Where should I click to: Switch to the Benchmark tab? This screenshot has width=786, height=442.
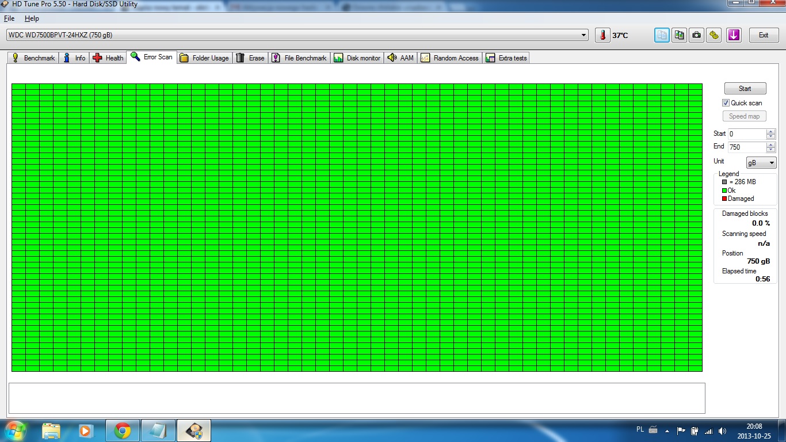pyautogui.click(x=33, y=58)
